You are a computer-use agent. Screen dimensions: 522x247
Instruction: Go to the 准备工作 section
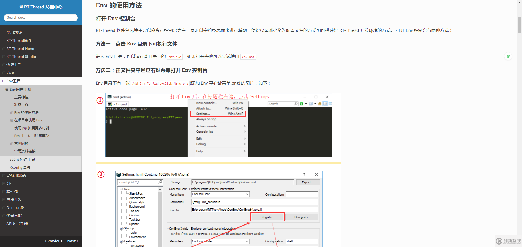click(x=21, y=105)
